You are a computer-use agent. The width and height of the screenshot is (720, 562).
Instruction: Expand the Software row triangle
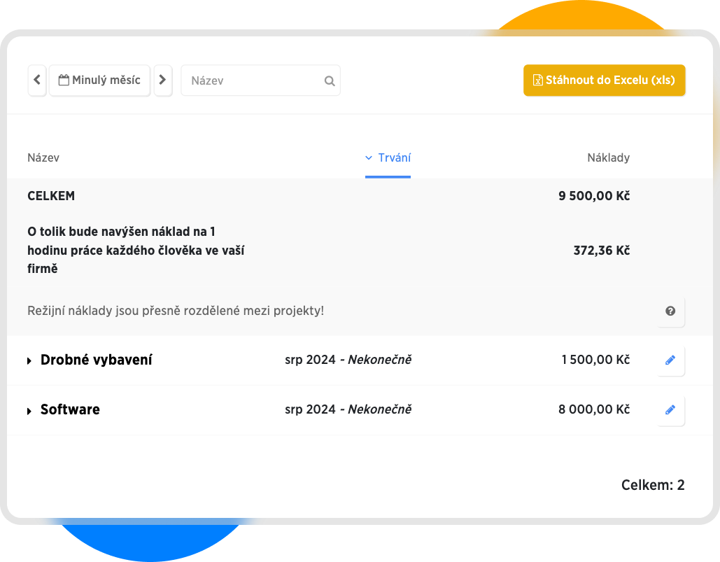click(x=29, y=411)
